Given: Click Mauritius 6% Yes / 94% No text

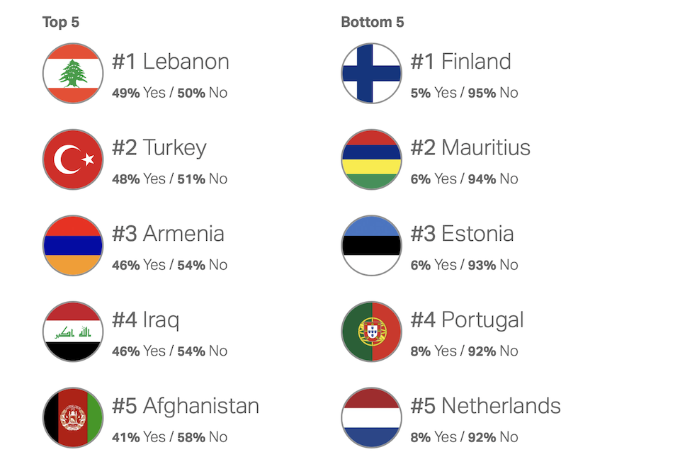Looking at the screenshot, I should [x=464, y=179].
